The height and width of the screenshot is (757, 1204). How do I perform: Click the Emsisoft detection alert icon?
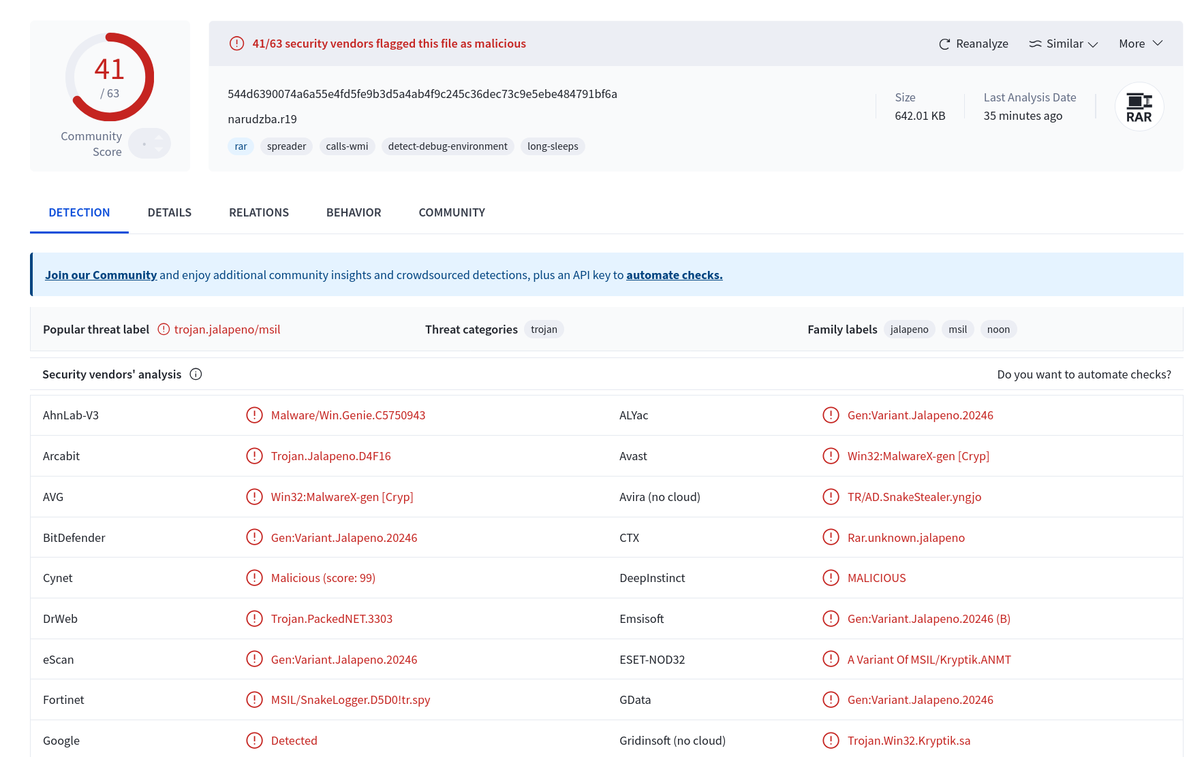[x=831, y=619]
